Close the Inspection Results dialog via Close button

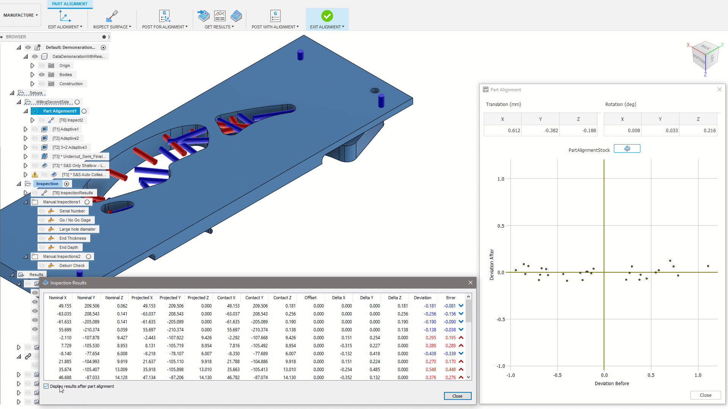pos(457,396)
